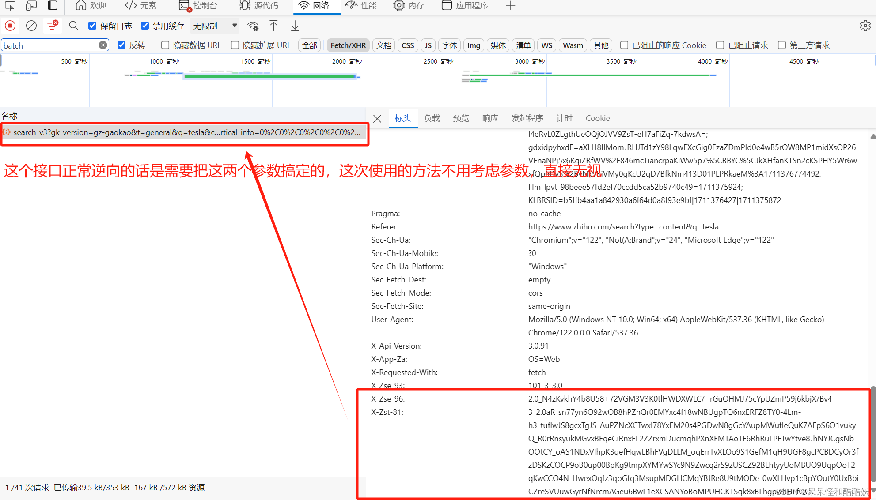
Task: Open the Payload (负载) tab
Action: pyautogui.click(x=432, y=118)
